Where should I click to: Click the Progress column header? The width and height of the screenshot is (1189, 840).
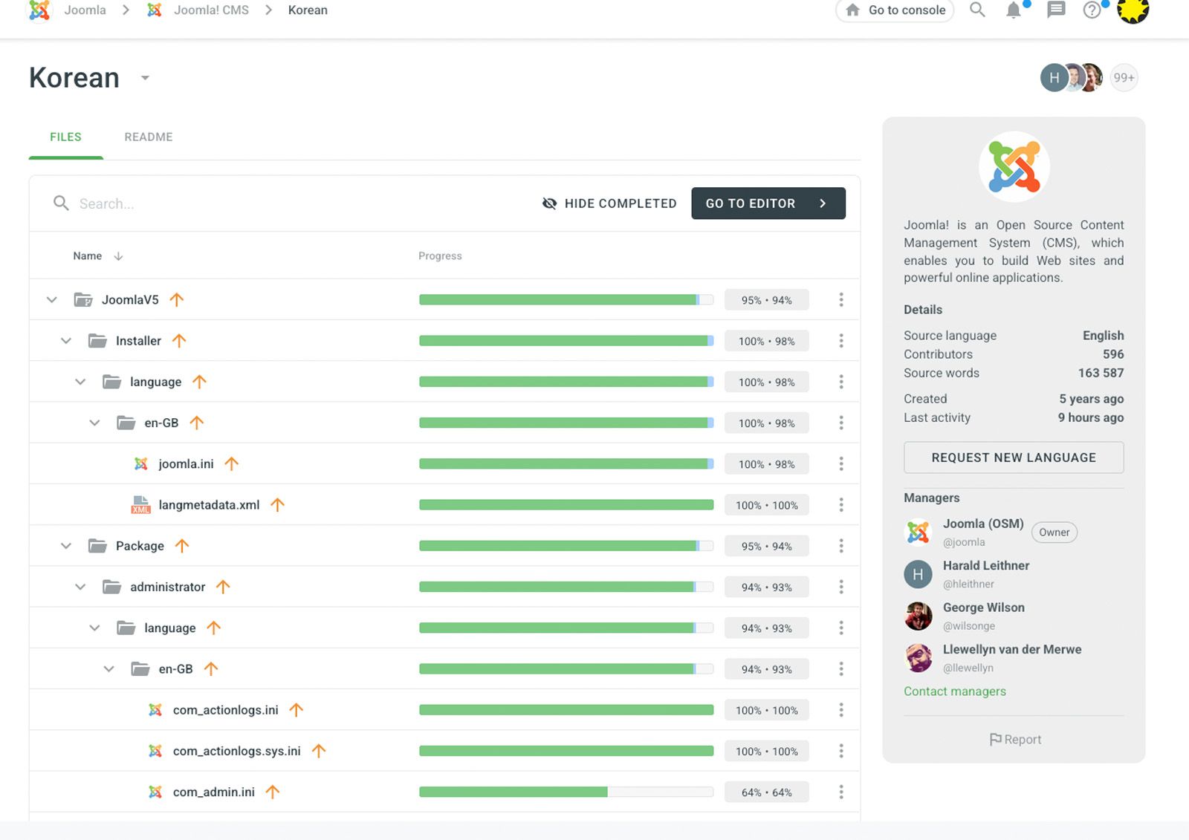click(x=440, y=255)
